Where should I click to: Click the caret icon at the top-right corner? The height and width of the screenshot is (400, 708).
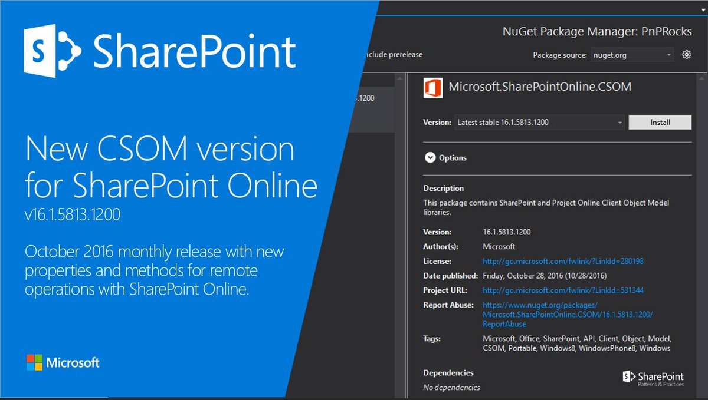pos(702,9)
